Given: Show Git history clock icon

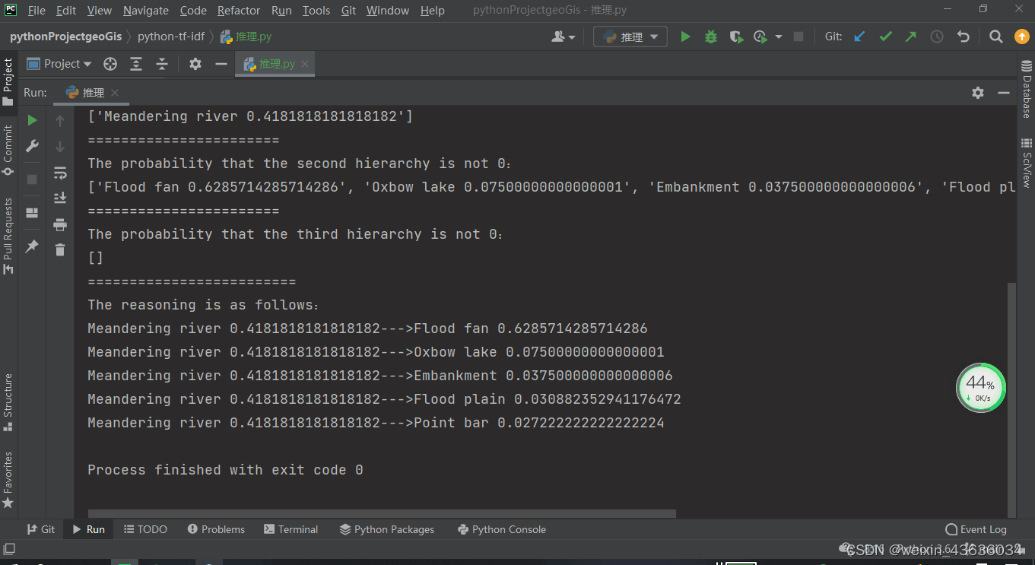Looking at the screenshot, I should tap(937, 37).
